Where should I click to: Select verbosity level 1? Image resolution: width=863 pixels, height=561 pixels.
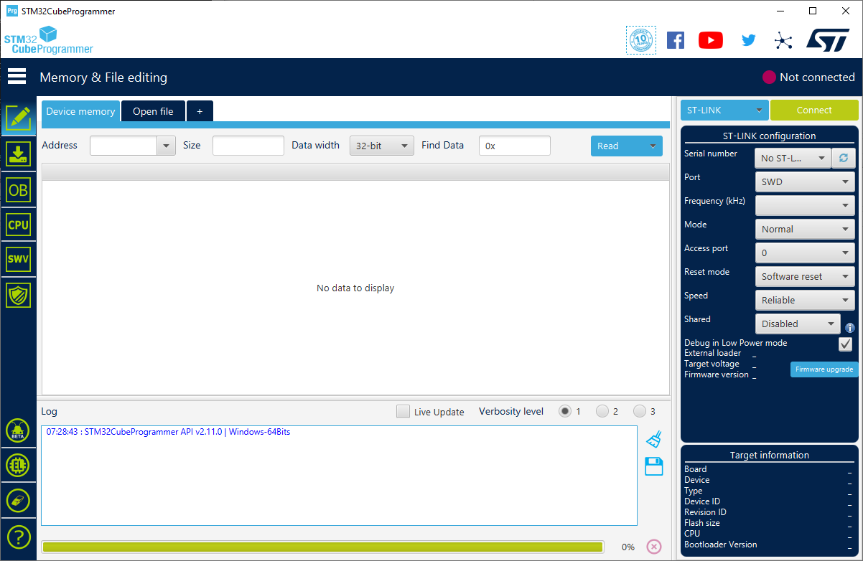(565, 411)
